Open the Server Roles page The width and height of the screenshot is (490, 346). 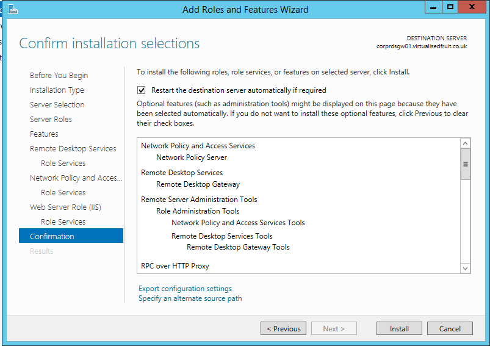51,119
